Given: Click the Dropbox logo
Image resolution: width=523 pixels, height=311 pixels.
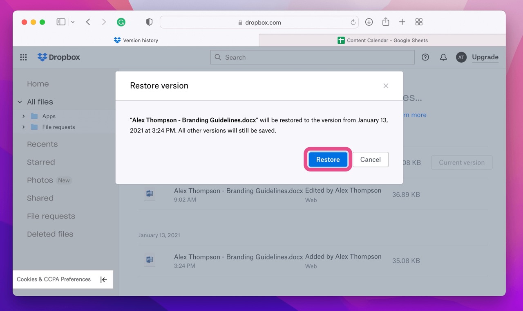Looking at the screenshot, I should 59,57.
